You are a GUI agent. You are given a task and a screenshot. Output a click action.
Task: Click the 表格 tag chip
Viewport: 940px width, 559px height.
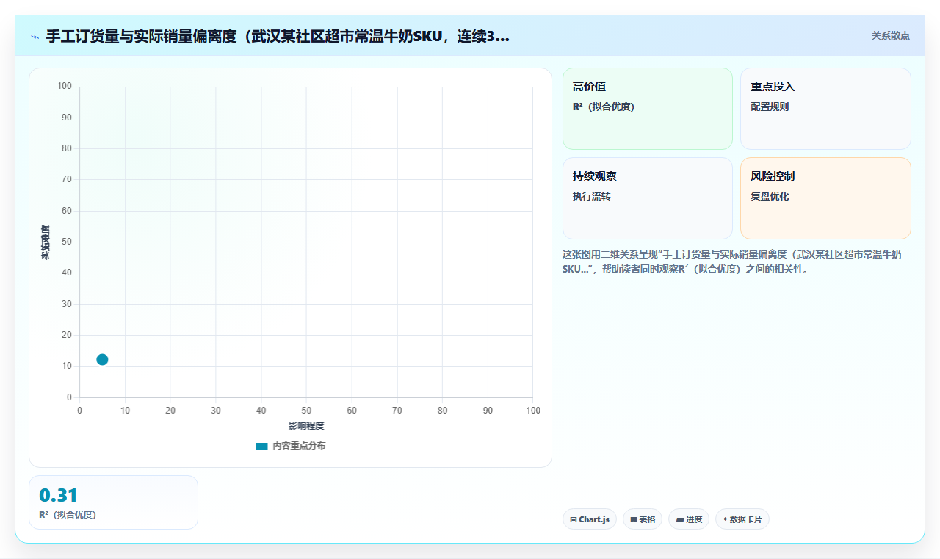click(x=643, y=519)
